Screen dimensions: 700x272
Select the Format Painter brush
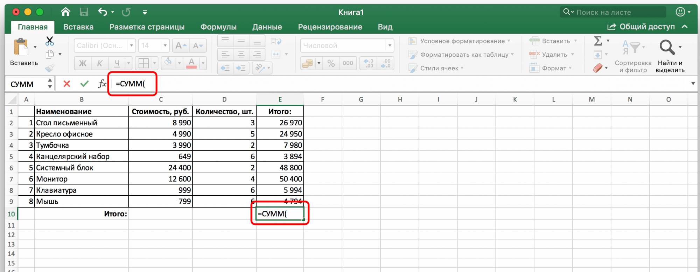click(50, 68)
